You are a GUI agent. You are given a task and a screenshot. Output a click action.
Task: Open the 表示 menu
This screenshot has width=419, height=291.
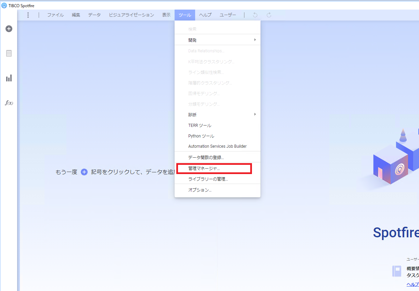(166, 15)
